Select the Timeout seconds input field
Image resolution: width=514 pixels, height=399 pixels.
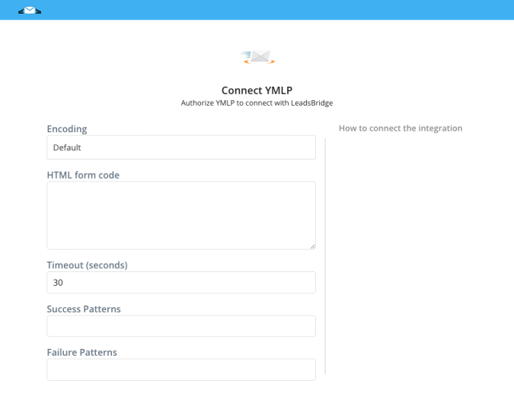[x=181, y=282]
